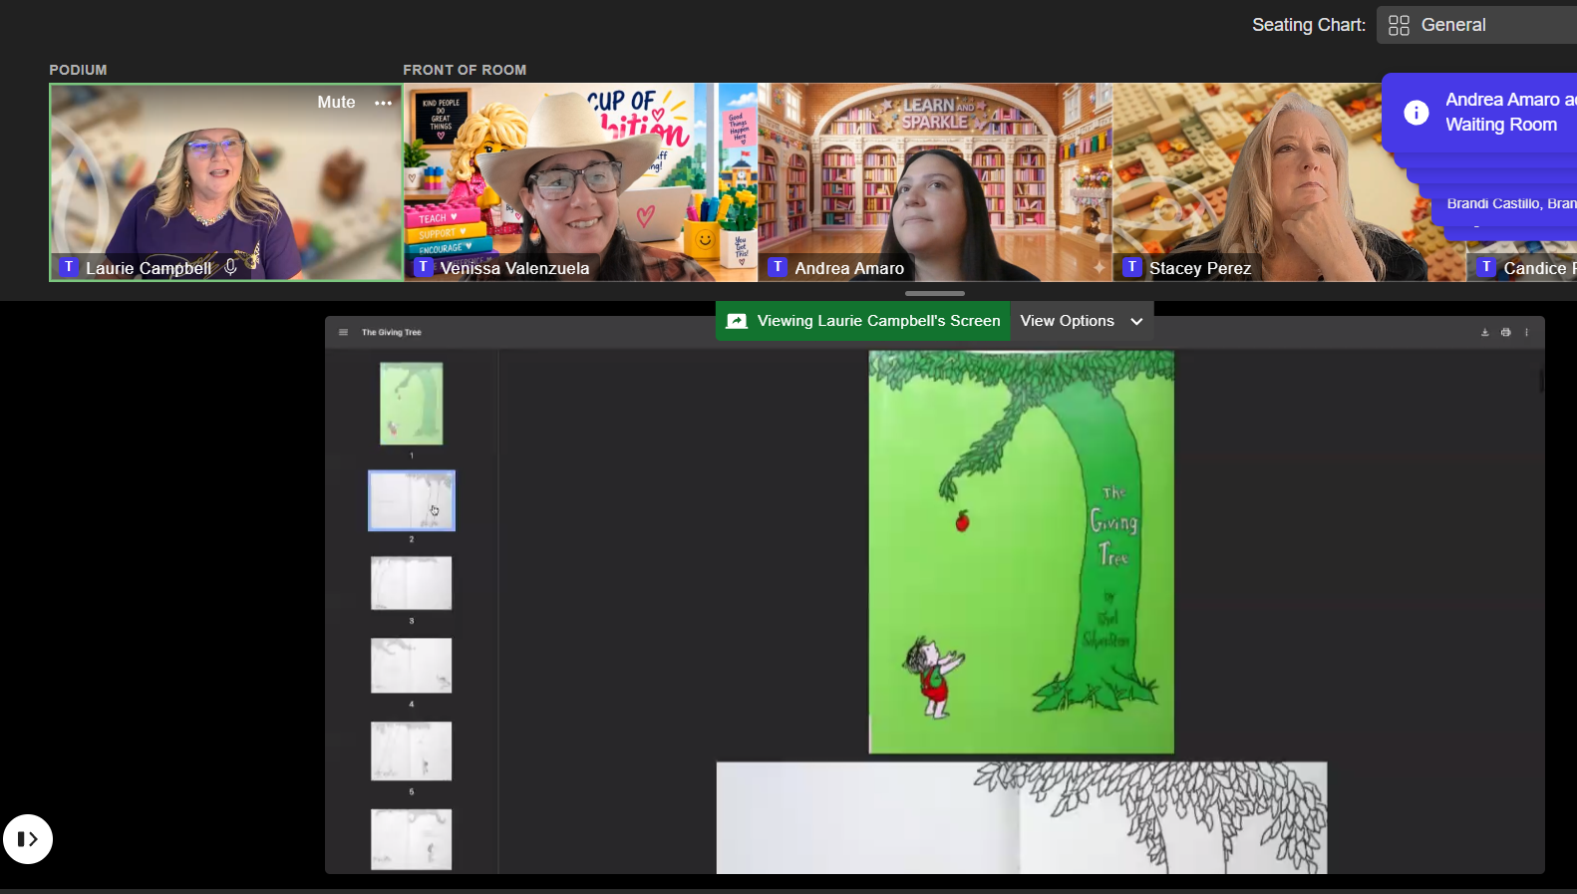The image size is (1577, 894).
Task: Select page 1 thumbnail in sidebar
Action: coord(412,404)
